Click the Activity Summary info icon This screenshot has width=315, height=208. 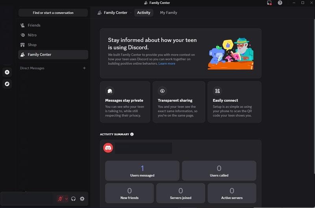click(x=132, y=134)
